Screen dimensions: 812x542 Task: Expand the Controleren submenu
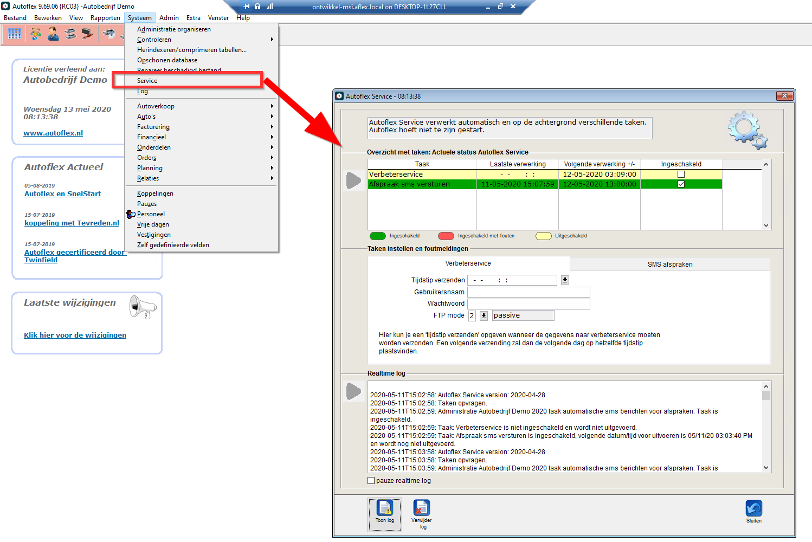tap(202, 40)
